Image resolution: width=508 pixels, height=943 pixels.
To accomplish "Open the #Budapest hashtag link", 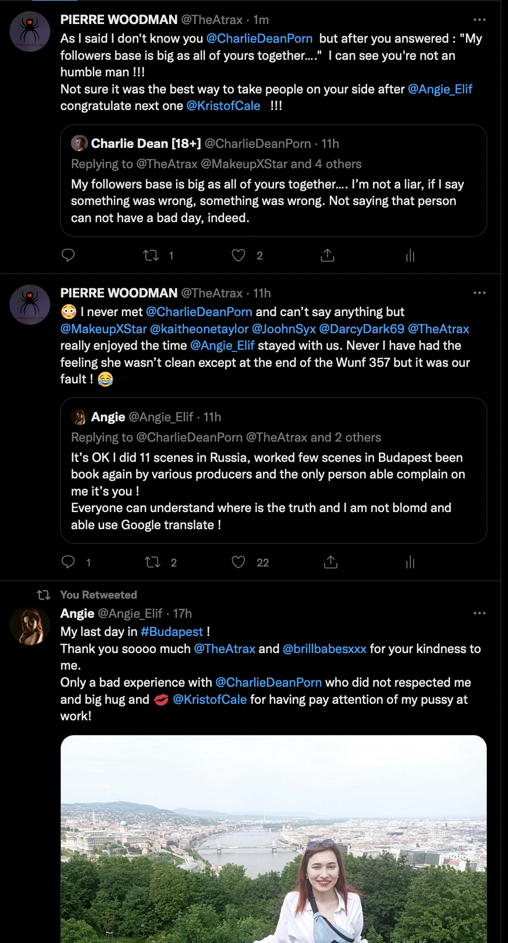I will click(172, 632).
